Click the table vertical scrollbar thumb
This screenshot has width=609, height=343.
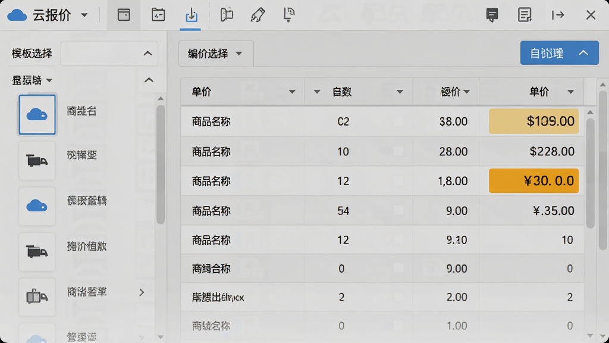click(590, 173)
